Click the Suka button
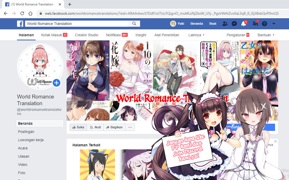 (78, 127)
